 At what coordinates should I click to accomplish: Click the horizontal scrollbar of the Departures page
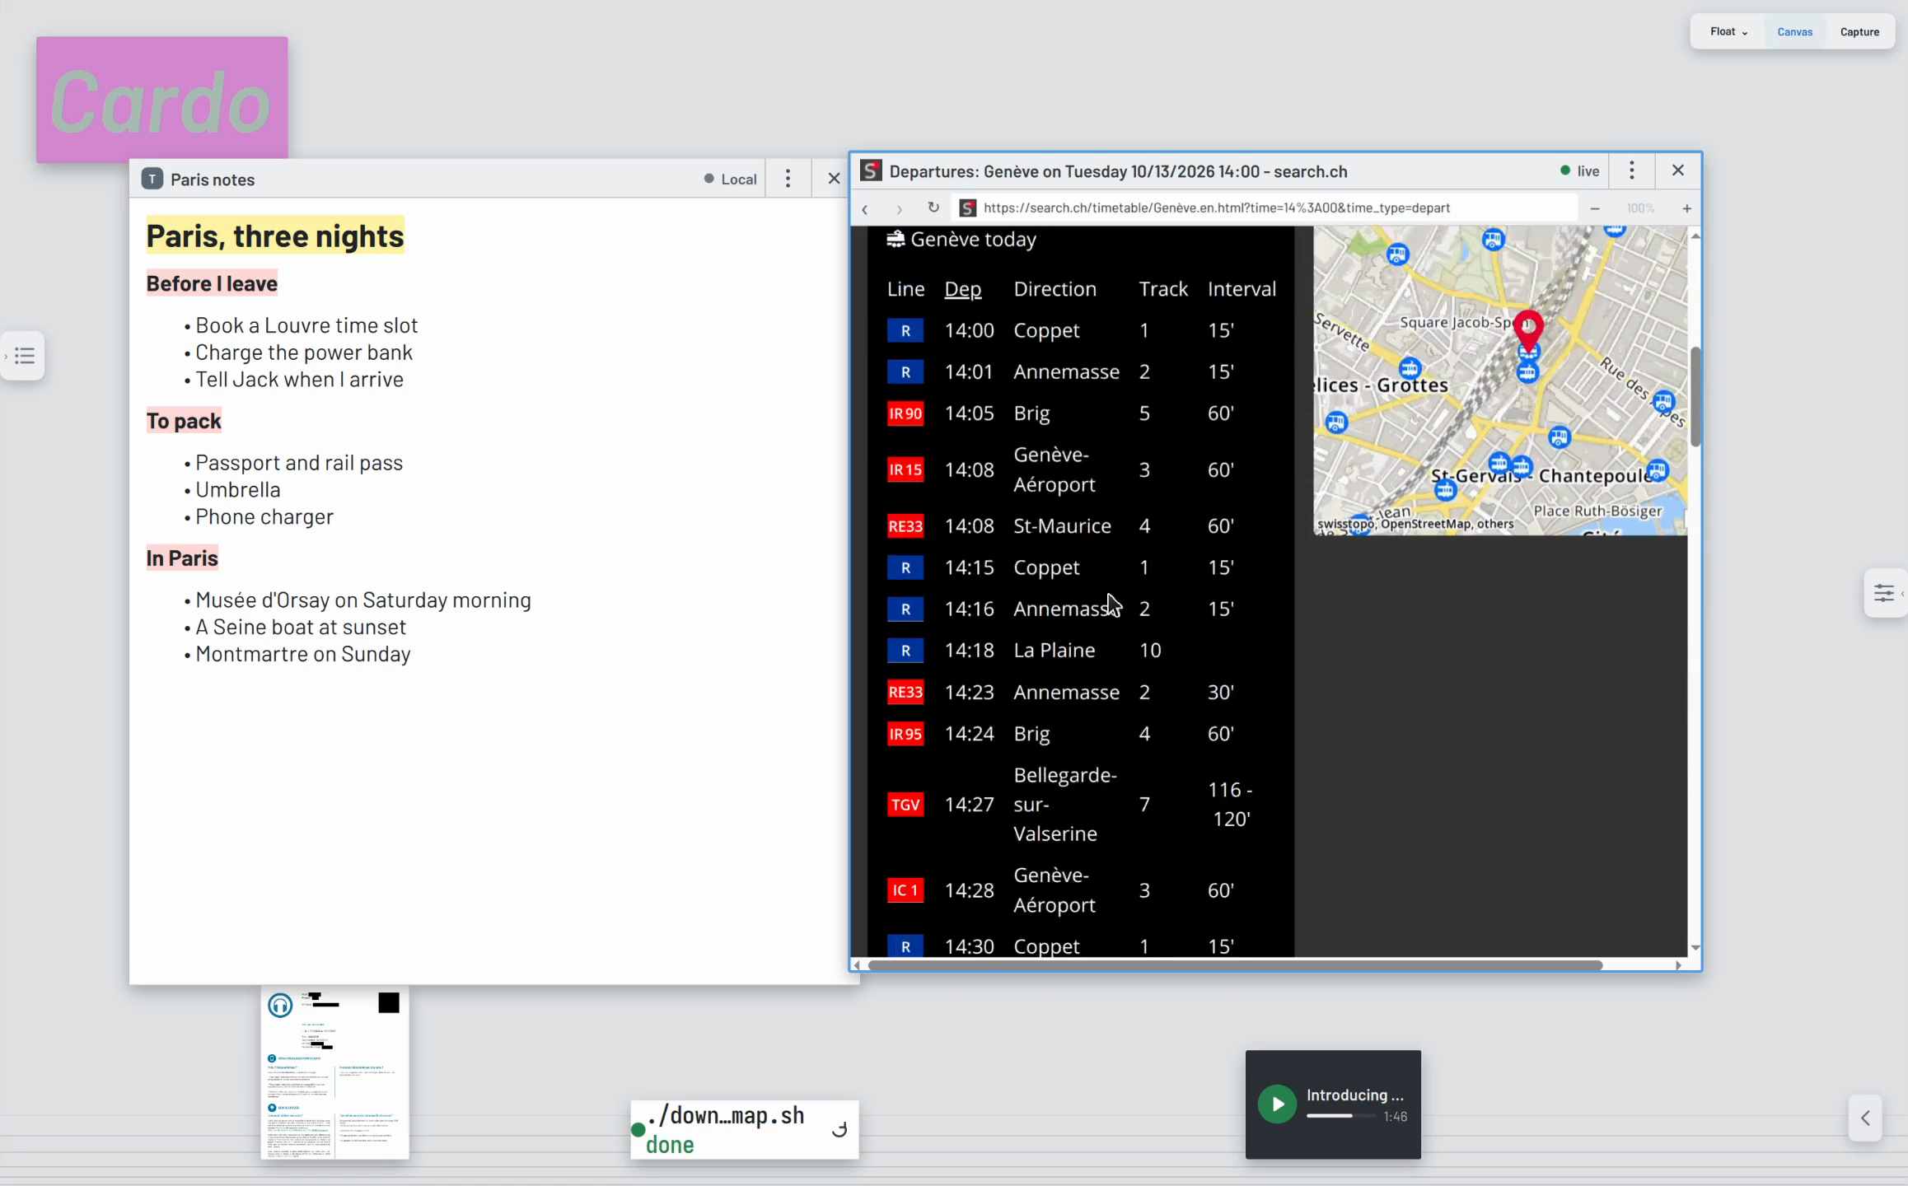click(1235, 964)
